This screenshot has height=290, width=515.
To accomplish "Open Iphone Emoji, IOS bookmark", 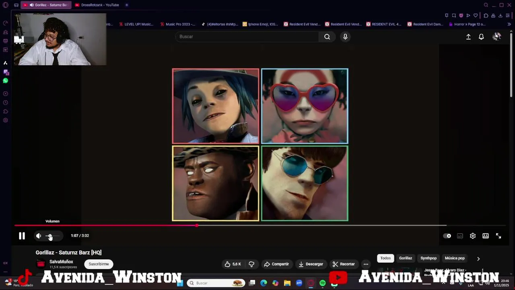I will [260, 24].
